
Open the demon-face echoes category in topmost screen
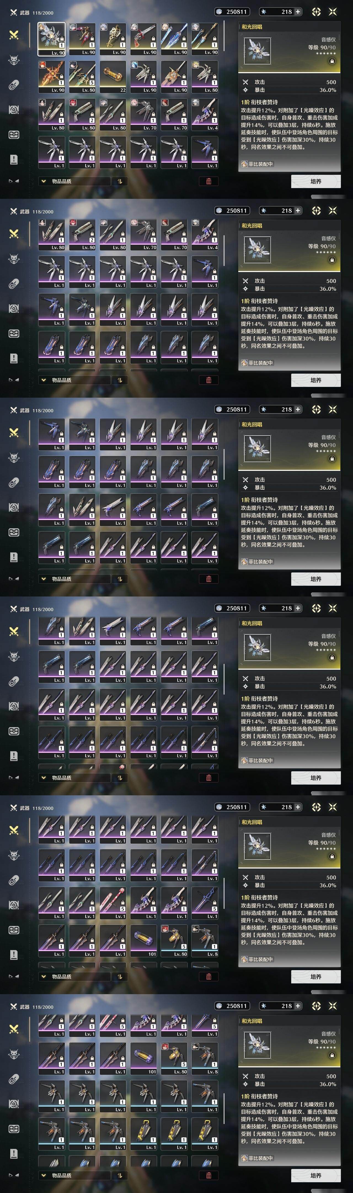point(14,60)
